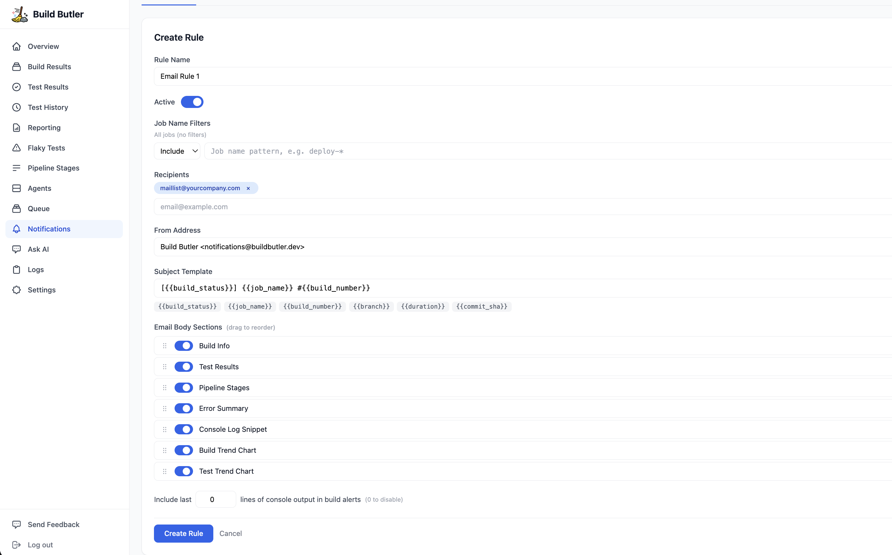Viewport: 892px width, 555px height.
Task: Click the Ask AI chat icon
Action: click(17, 249)
